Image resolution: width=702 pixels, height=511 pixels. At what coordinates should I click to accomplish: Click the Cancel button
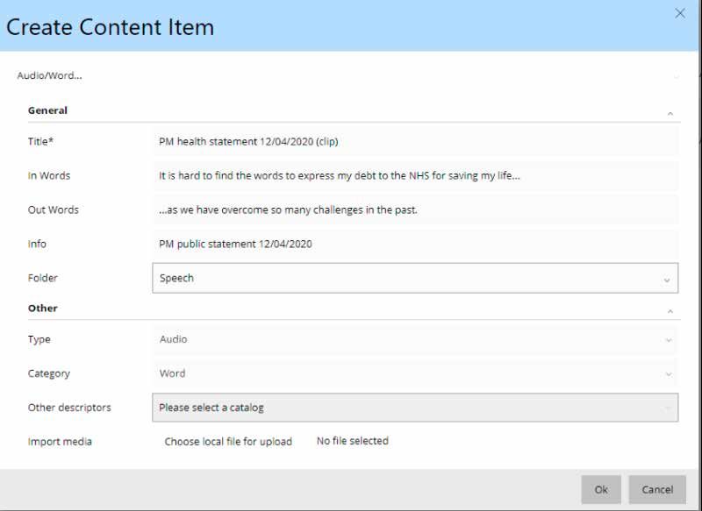point(657,490)
